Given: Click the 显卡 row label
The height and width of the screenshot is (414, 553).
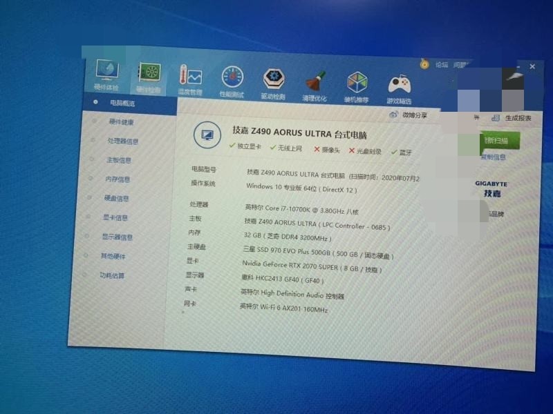Looking at the screenshot, I should coord(192,261).
